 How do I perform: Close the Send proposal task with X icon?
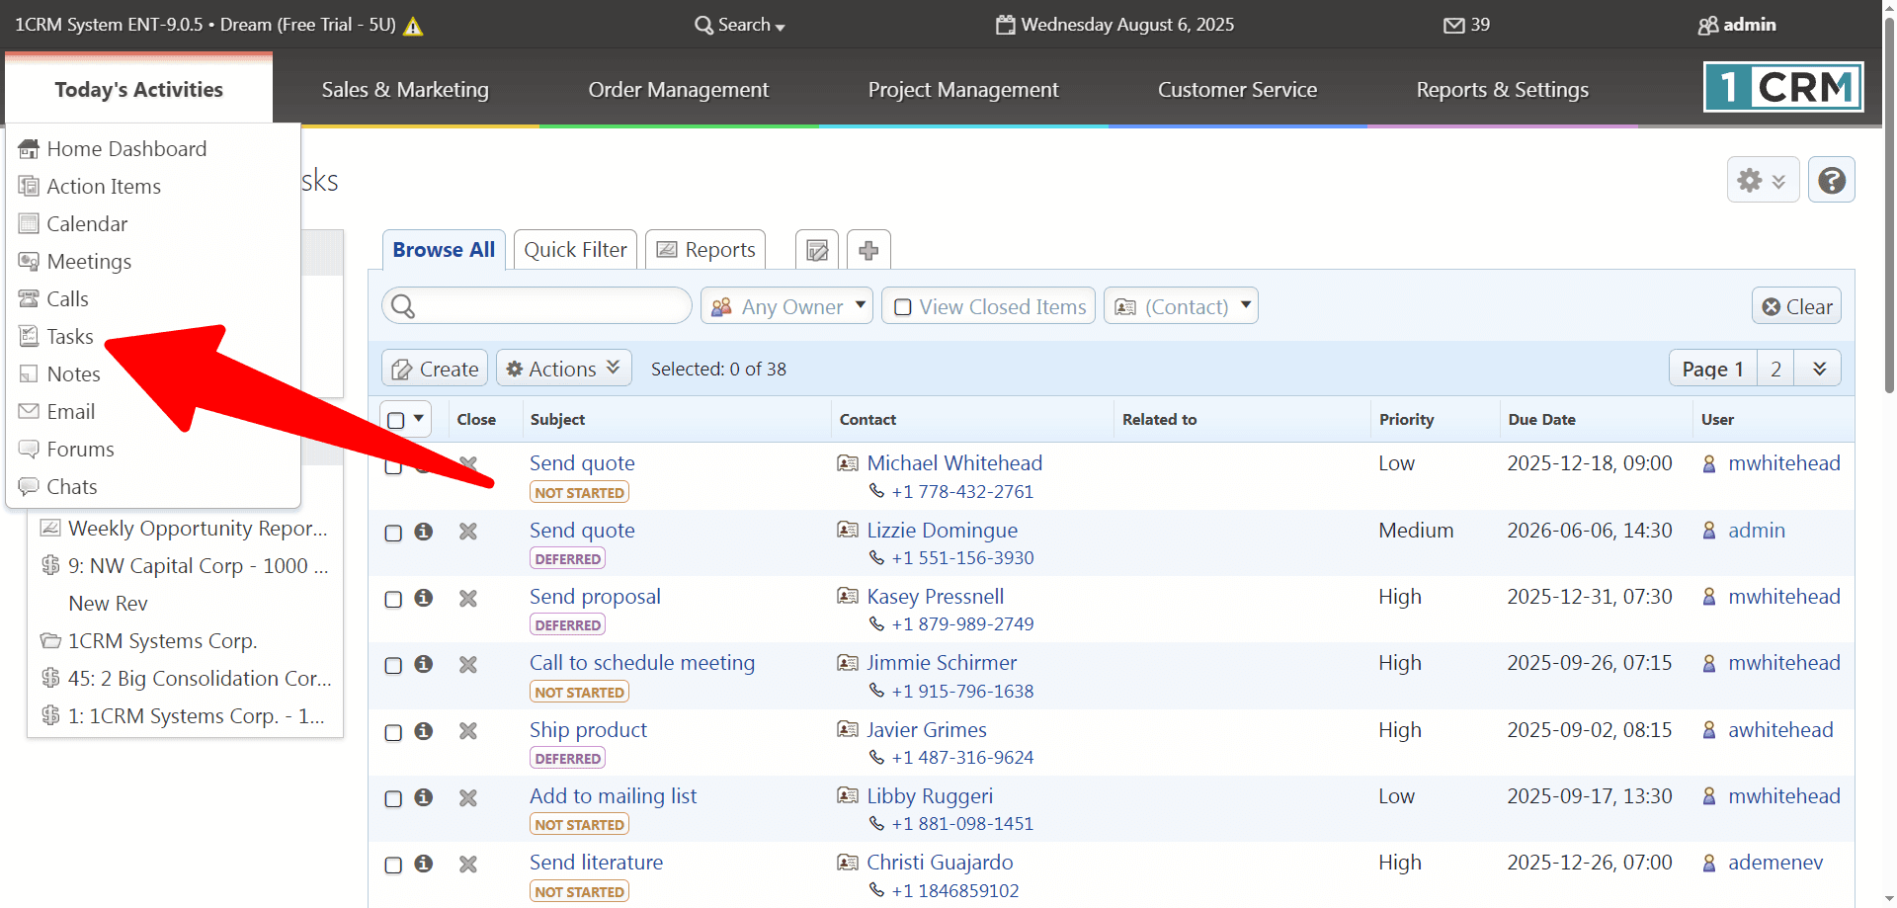coord(468,599)
